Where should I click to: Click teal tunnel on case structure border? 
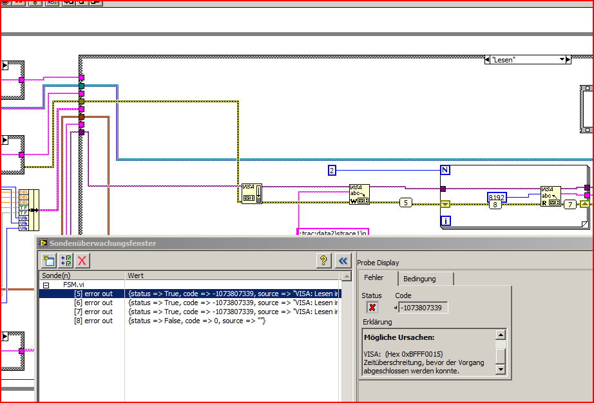click(81, 86)
